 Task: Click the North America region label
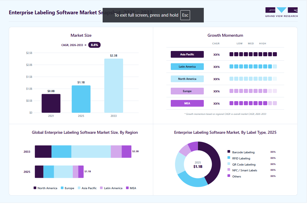point(187,79)
